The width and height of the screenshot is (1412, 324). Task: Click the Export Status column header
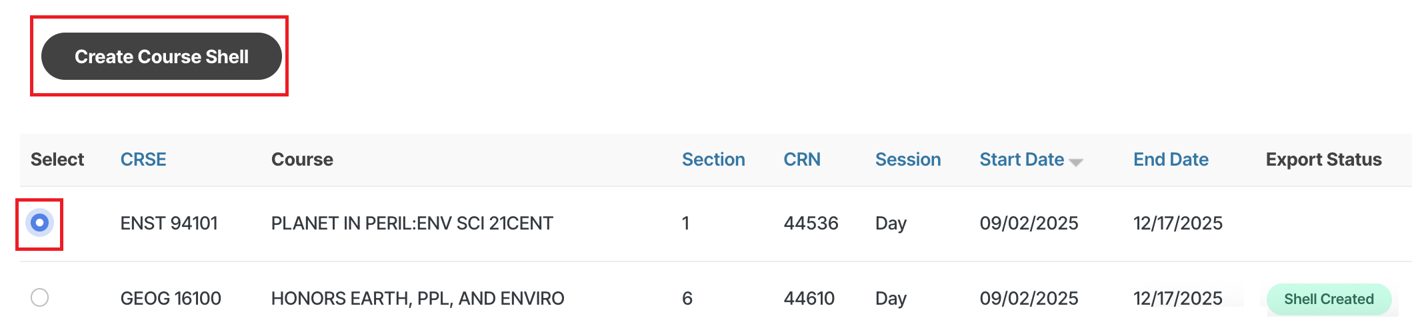[1323, 160]
